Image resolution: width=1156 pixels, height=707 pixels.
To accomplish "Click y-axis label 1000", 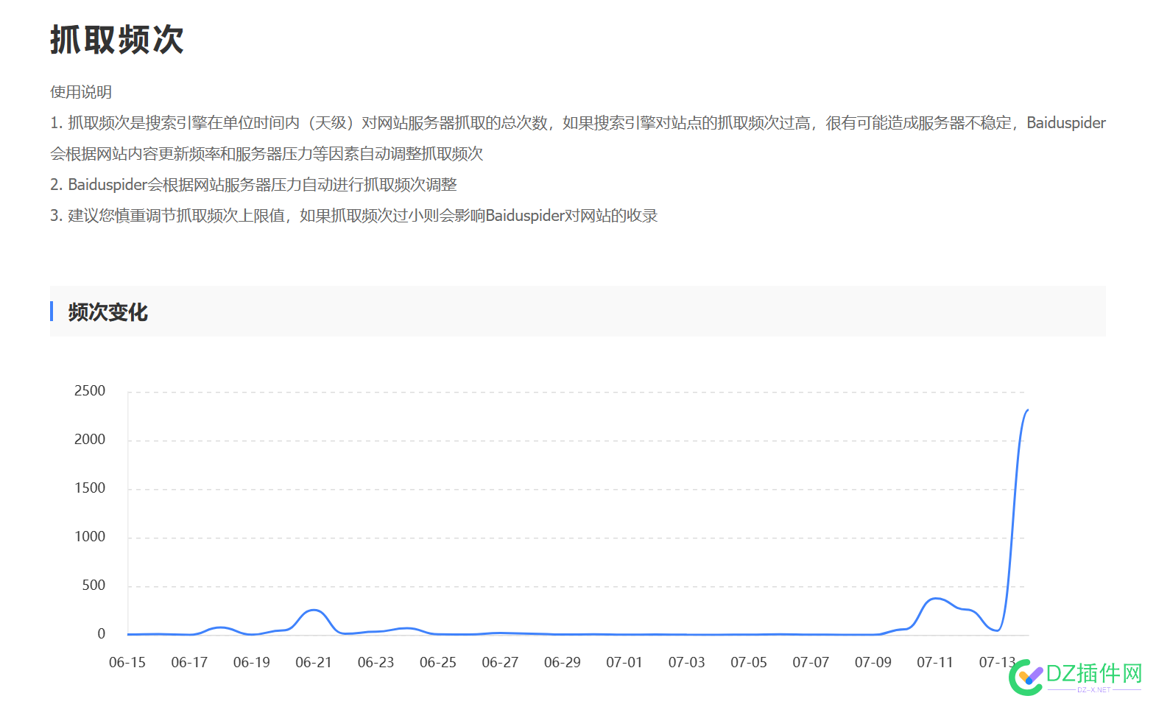I will 90,537.
